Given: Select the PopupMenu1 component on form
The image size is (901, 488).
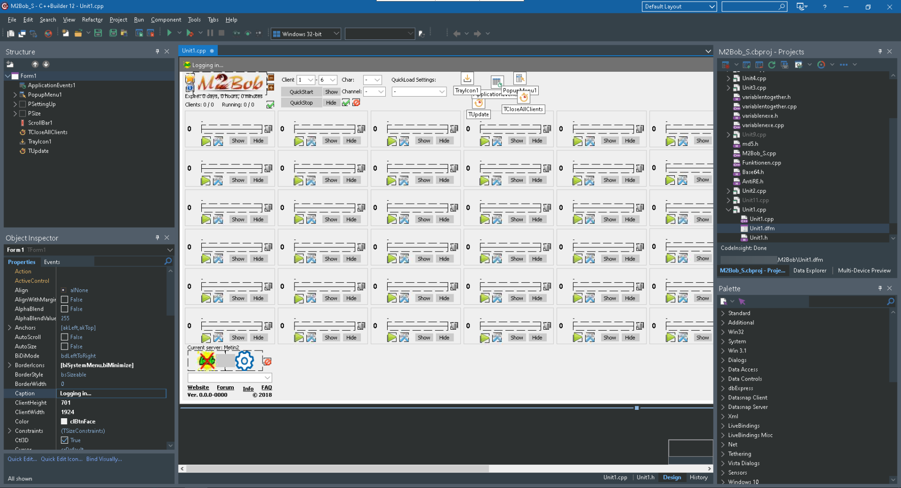Looking at the screenshot, I should (520, 79).
